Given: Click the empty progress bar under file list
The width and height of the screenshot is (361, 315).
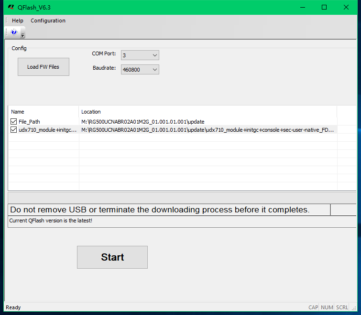Looking at the screenshot, I should 182,198.
